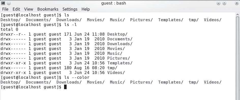Click the "total 0" output line
Screen dimensions: 240x100
pyautogui.click(x=9, y=29)
